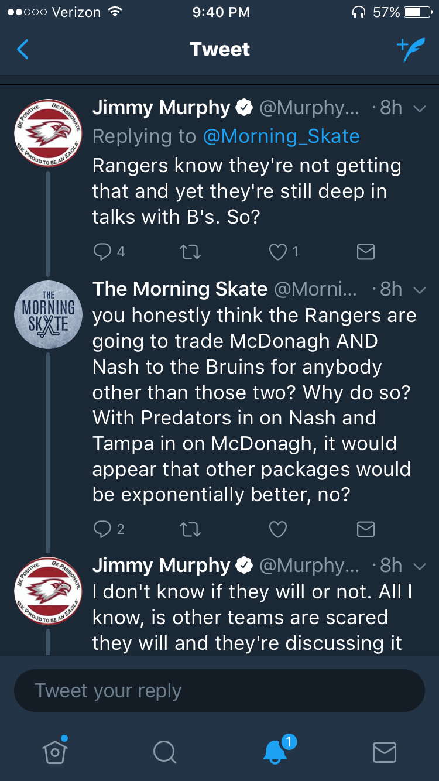The height and width of the screenshot is (781, 439).
Task: Open The Morning Skate profile picture
Action: pos(47,316)
